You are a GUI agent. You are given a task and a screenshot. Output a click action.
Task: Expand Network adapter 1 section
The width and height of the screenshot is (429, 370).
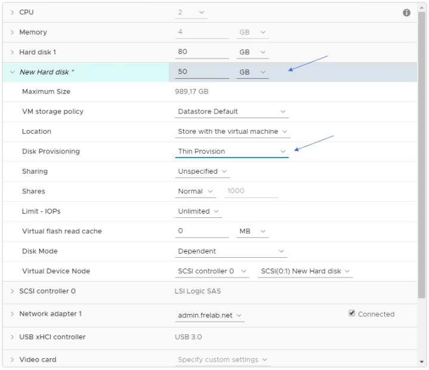[x=12, y=314]
